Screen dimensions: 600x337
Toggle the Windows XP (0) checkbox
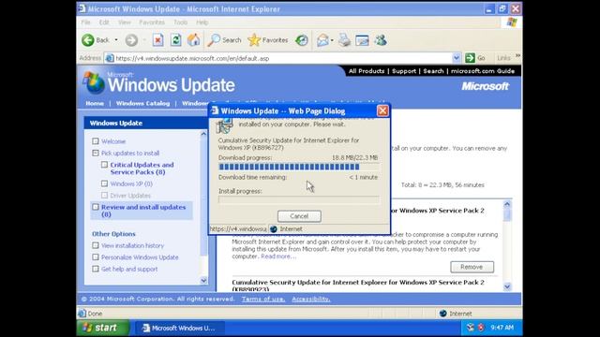coord(104,183)
